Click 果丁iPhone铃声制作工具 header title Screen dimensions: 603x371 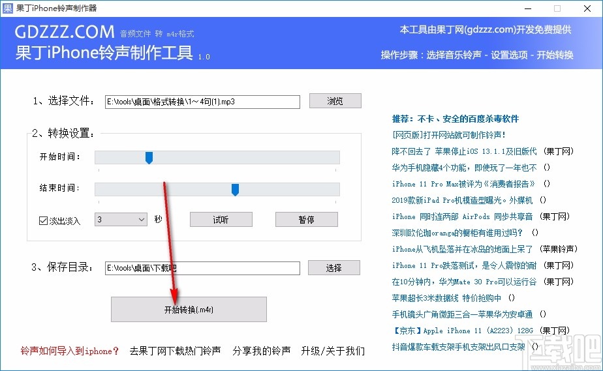(x=104, y=53)
